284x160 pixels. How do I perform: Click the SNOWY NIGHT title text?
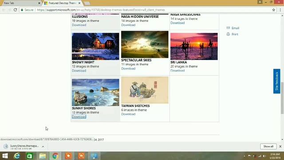(83, 62)
